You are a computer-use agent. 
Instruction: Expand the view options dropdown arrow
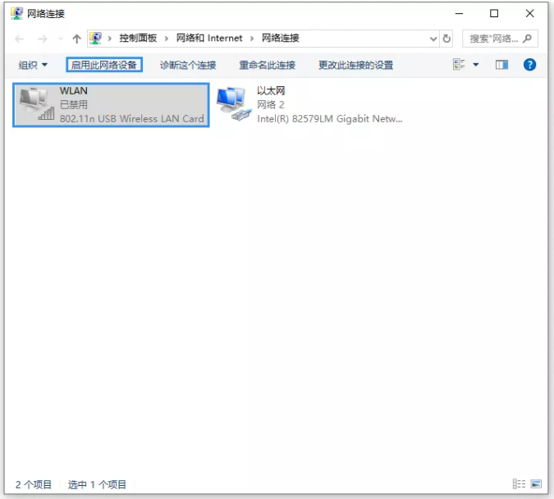[x=475, y=65]
